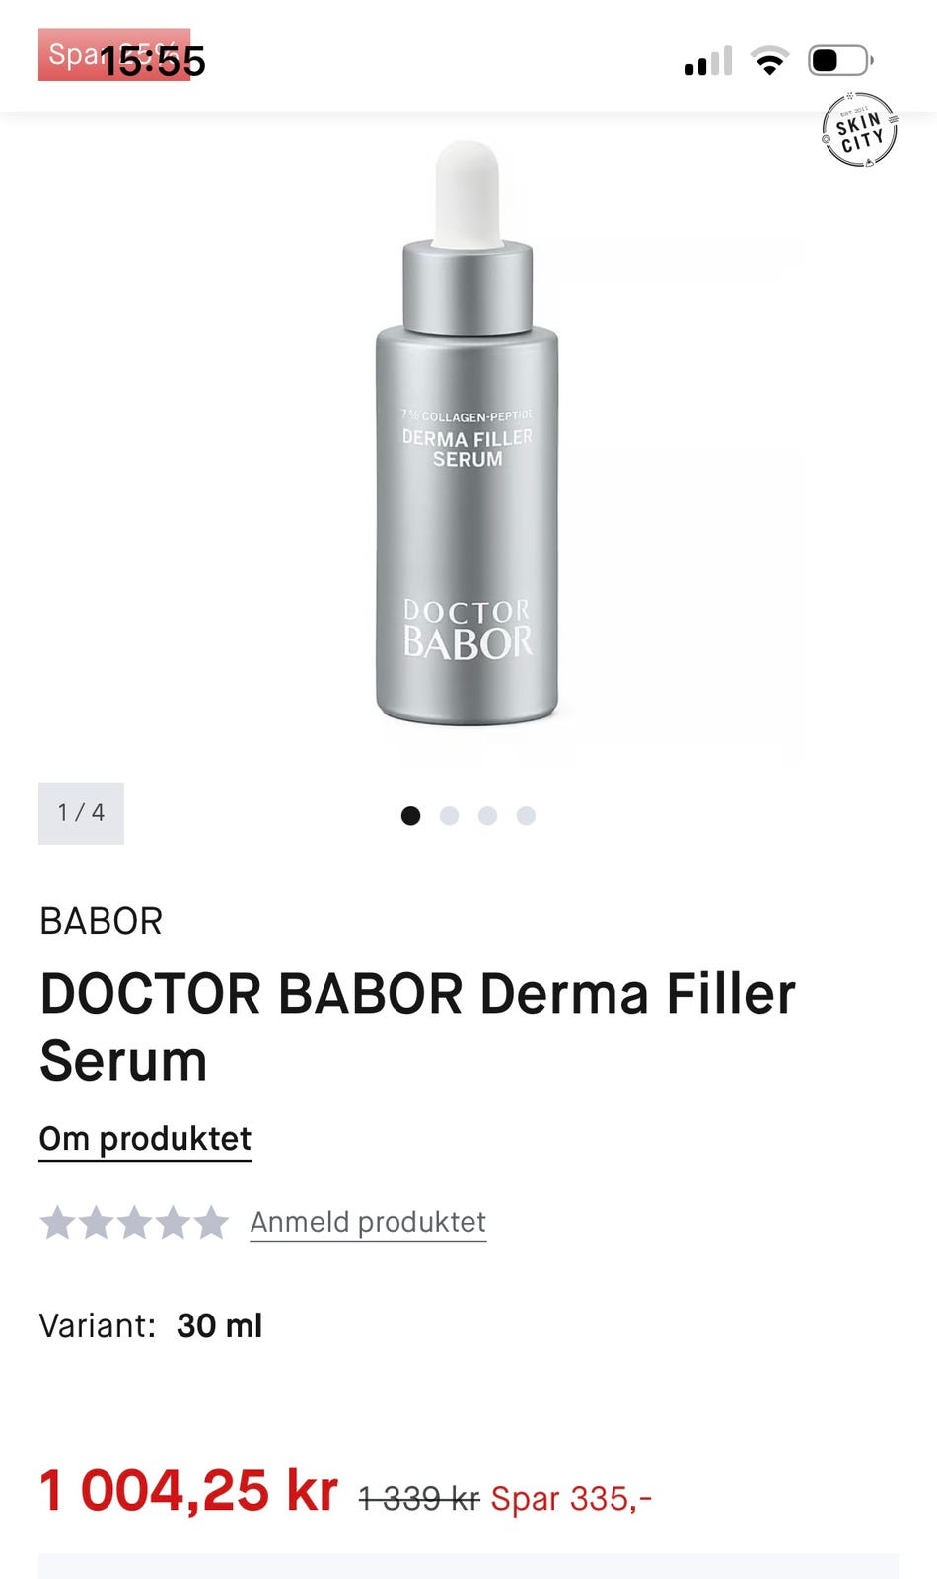Screen dimensions: 937x1579
Task: Tap the cellular signal bars icon
Action: coord(708,61)
